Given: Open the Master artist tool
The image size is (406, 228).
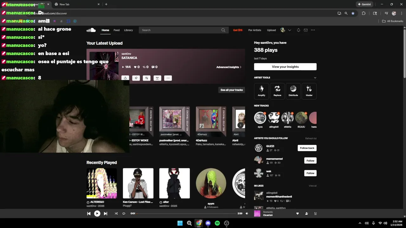Looking at the screenshot, I should pyautogui.click(x=309, y=91).
